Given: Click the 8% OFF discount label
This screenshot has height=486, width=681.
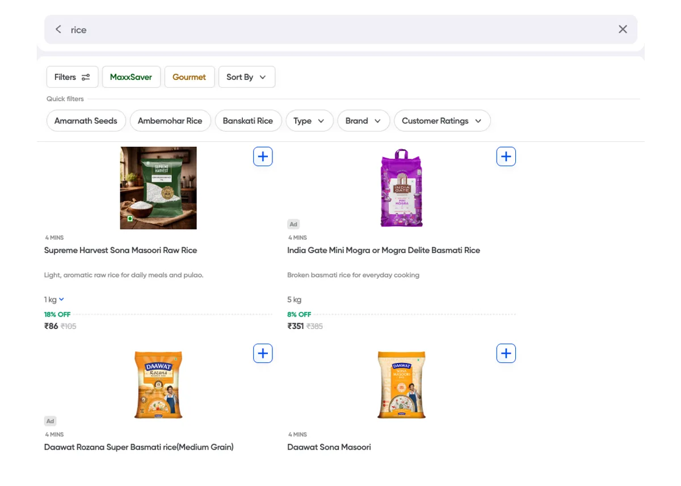Looking at the screenshot, I should pyautogui.click(x=300, y=314).
